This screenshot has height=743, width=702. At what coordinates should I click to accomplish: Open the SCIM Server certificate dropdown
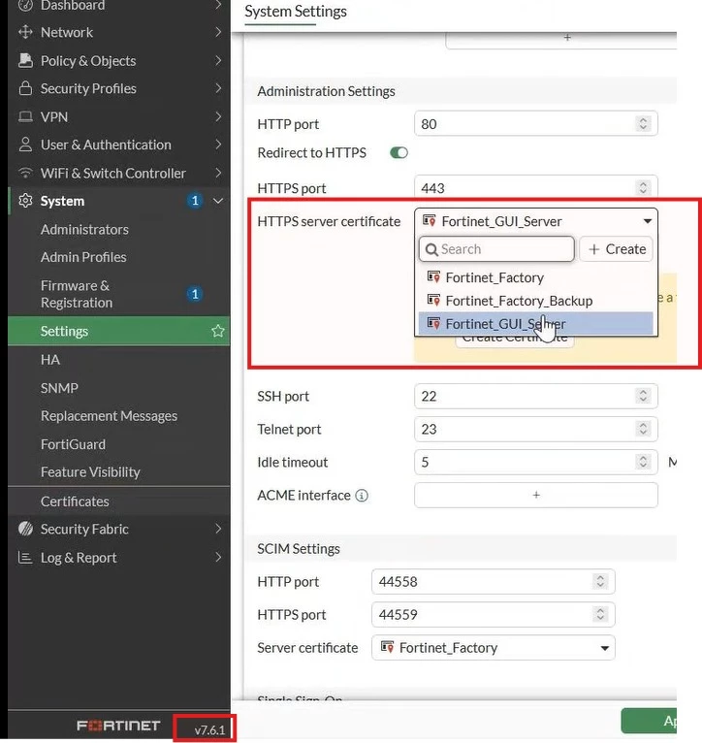[494, 648]
